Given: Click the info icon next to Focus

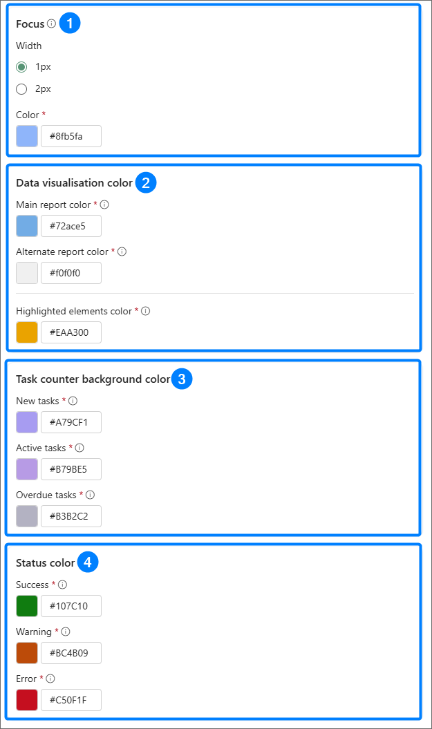Looking at the screenshot, I should tap(52, 23).
